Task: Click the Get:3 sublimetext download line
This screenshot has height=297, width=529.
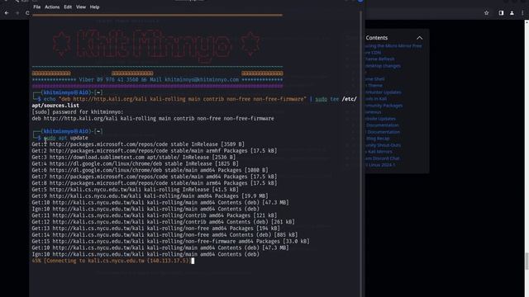Action: (x=134, y=158)
